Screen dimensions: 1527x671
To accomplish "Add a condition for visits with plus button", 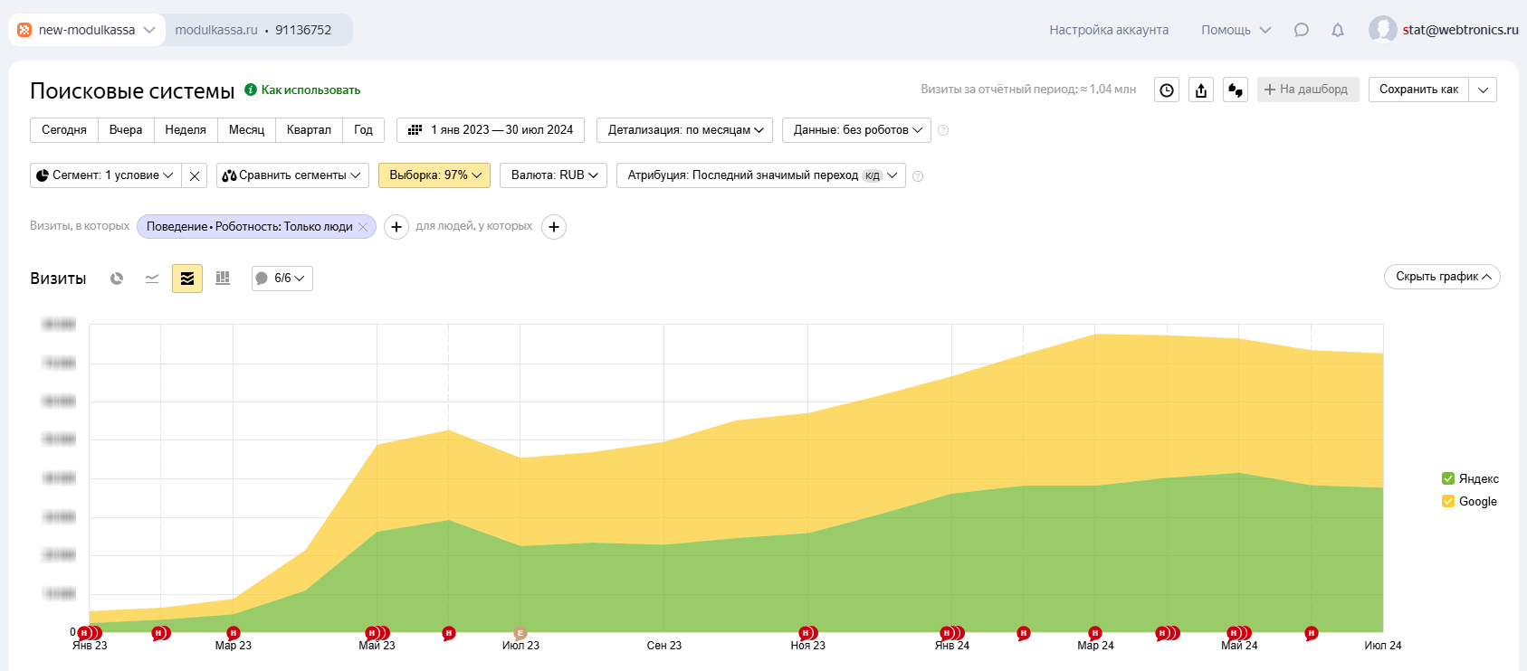I will click(x=396, y=227).
